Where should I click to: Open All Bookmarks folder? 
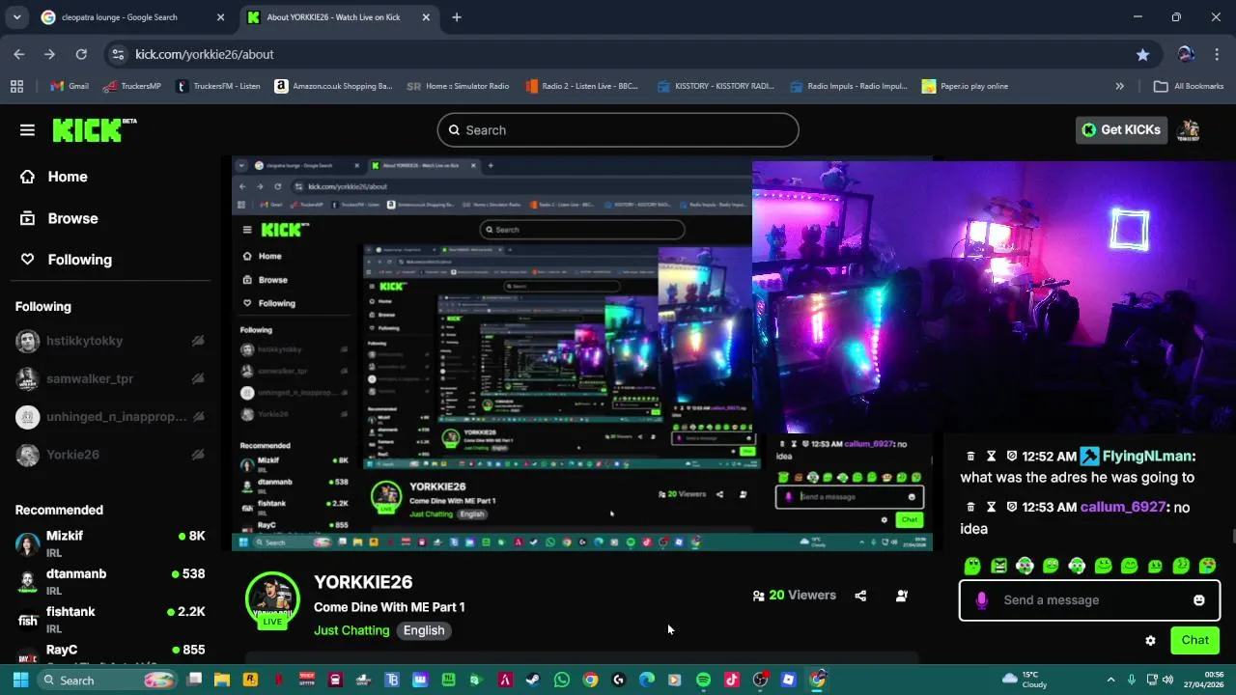(x=1189, y=86)
